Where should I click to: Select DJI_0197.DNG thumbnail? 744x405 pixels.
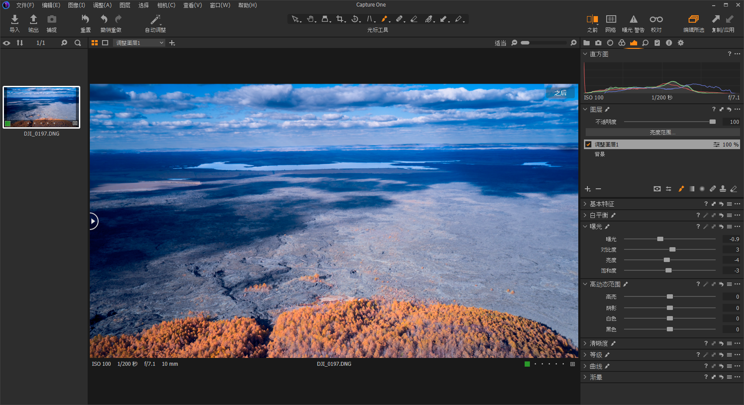(41, 107)
